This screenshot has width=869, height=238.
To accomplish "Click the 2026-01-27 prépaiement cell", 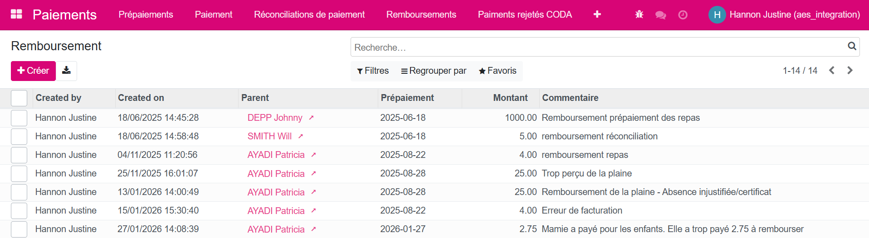I will pyautogui.click(x=403, y=229).
